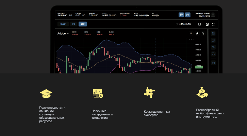Click the graduation cap education icon
This screenshot has width=247, height=136.
click(x=46, y=93)
